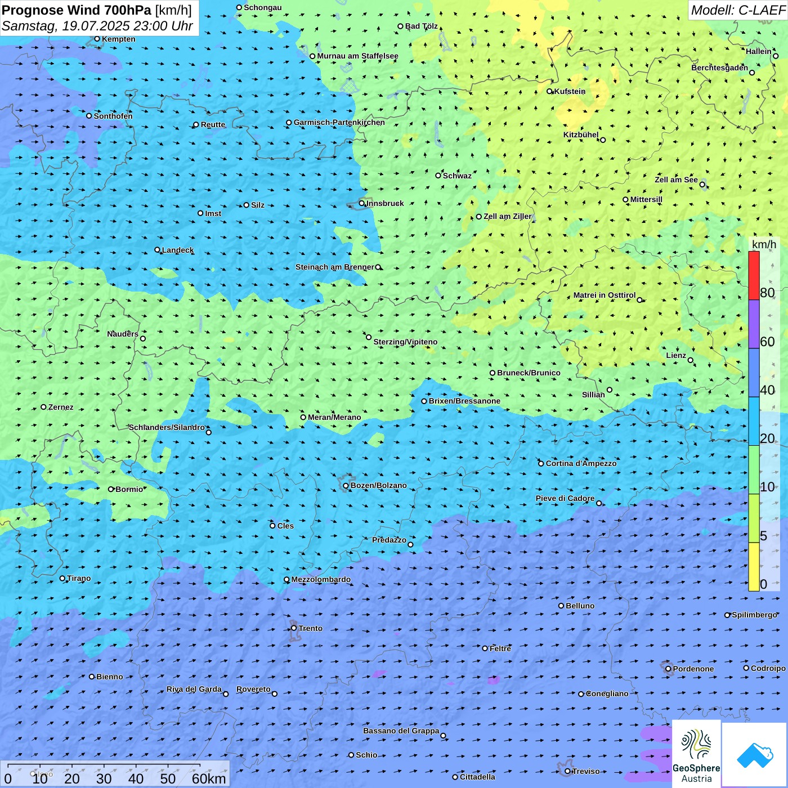
Task: Click the Lienz city label
Action: coord(676,355)
